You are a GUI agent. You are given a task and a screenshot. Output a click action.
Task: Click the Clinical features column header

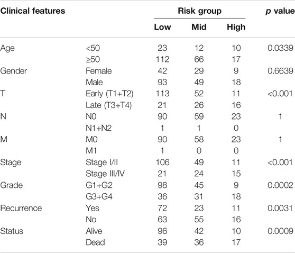[33, 11]
